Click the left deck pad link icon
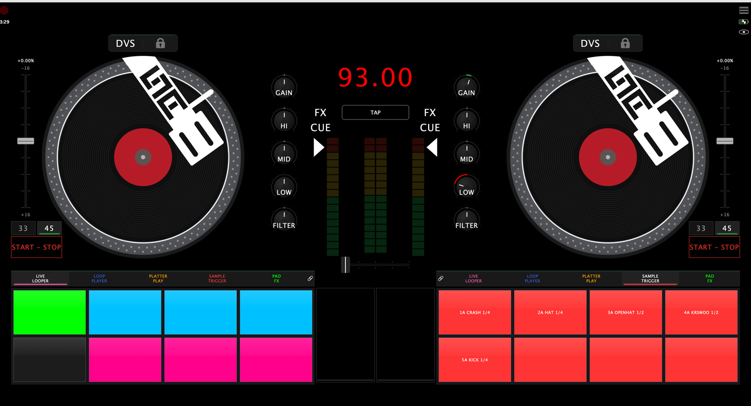The image size is (751, 406). coord(310,278)
